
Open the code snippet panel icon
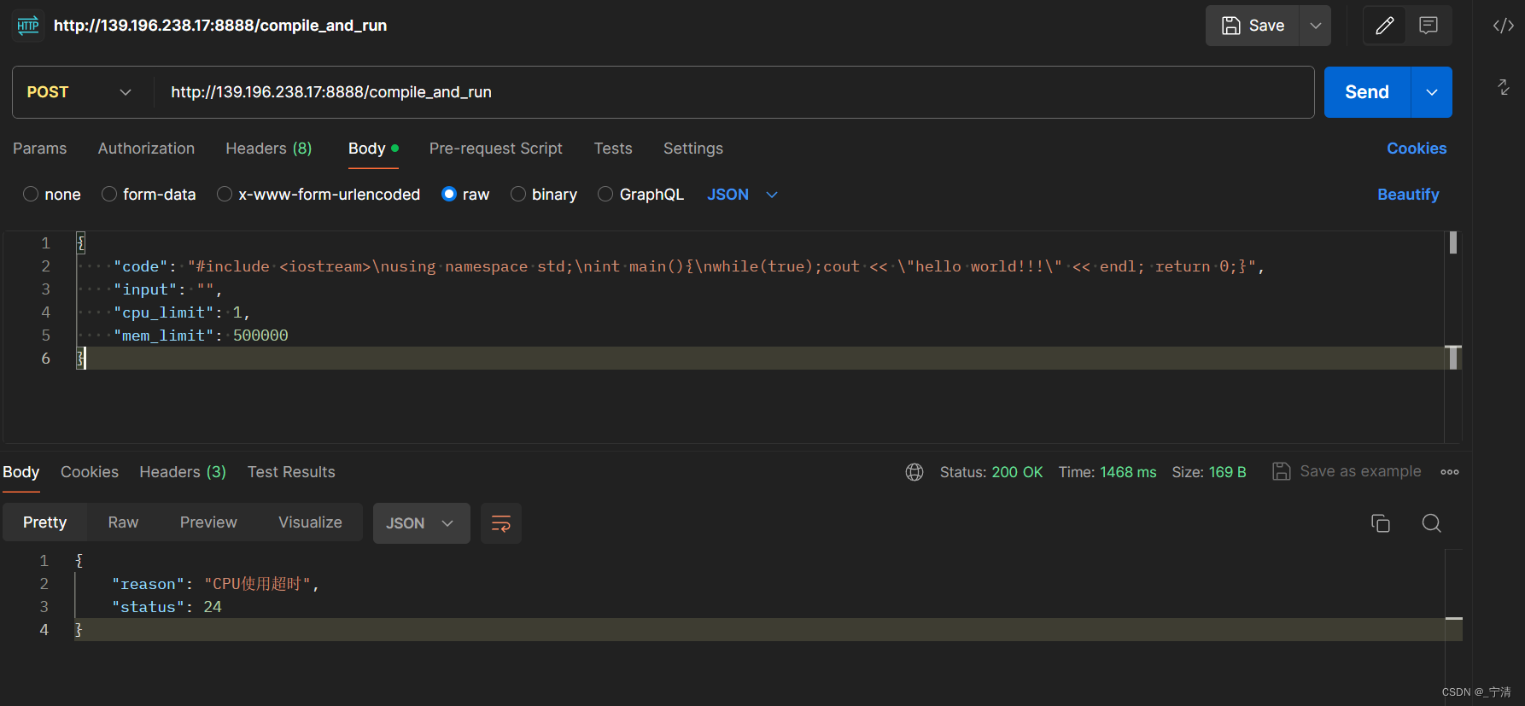click(x=1504, y=26)
